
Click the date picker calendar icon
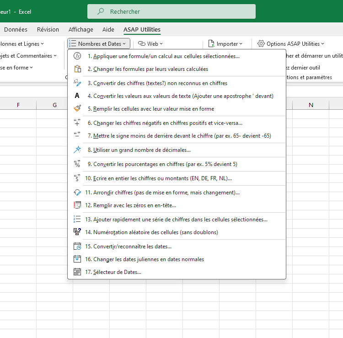click(77, 272)
